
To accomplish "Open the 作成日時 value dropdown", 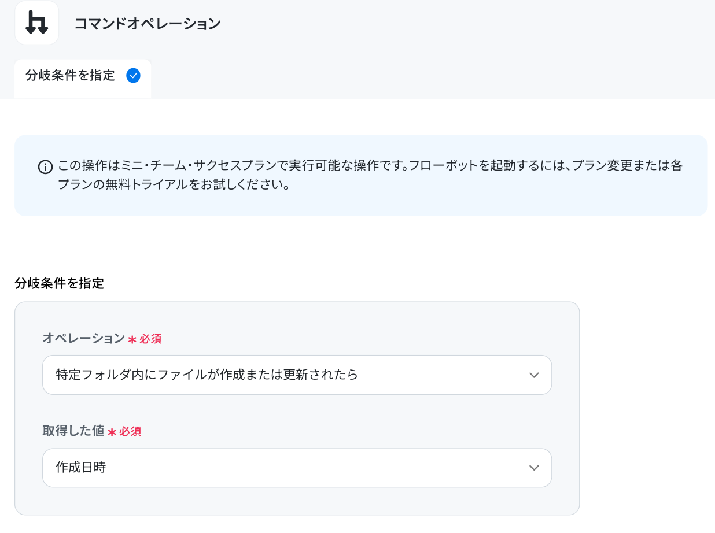I will point(297,468).
